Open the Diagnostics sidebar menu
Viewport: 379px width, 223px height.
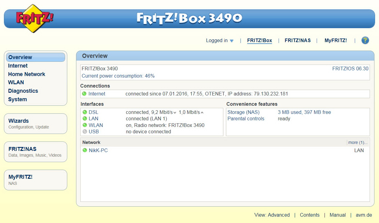coord(23,91)
